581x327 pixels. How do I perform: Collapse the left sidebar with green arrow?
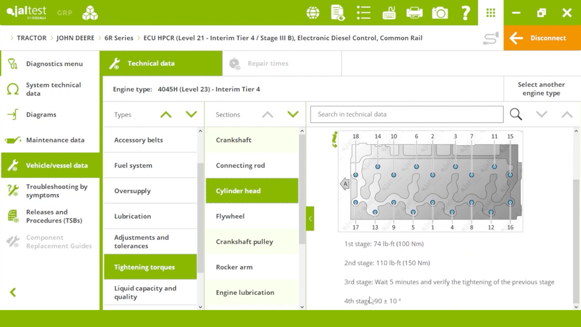click(13, 292)
